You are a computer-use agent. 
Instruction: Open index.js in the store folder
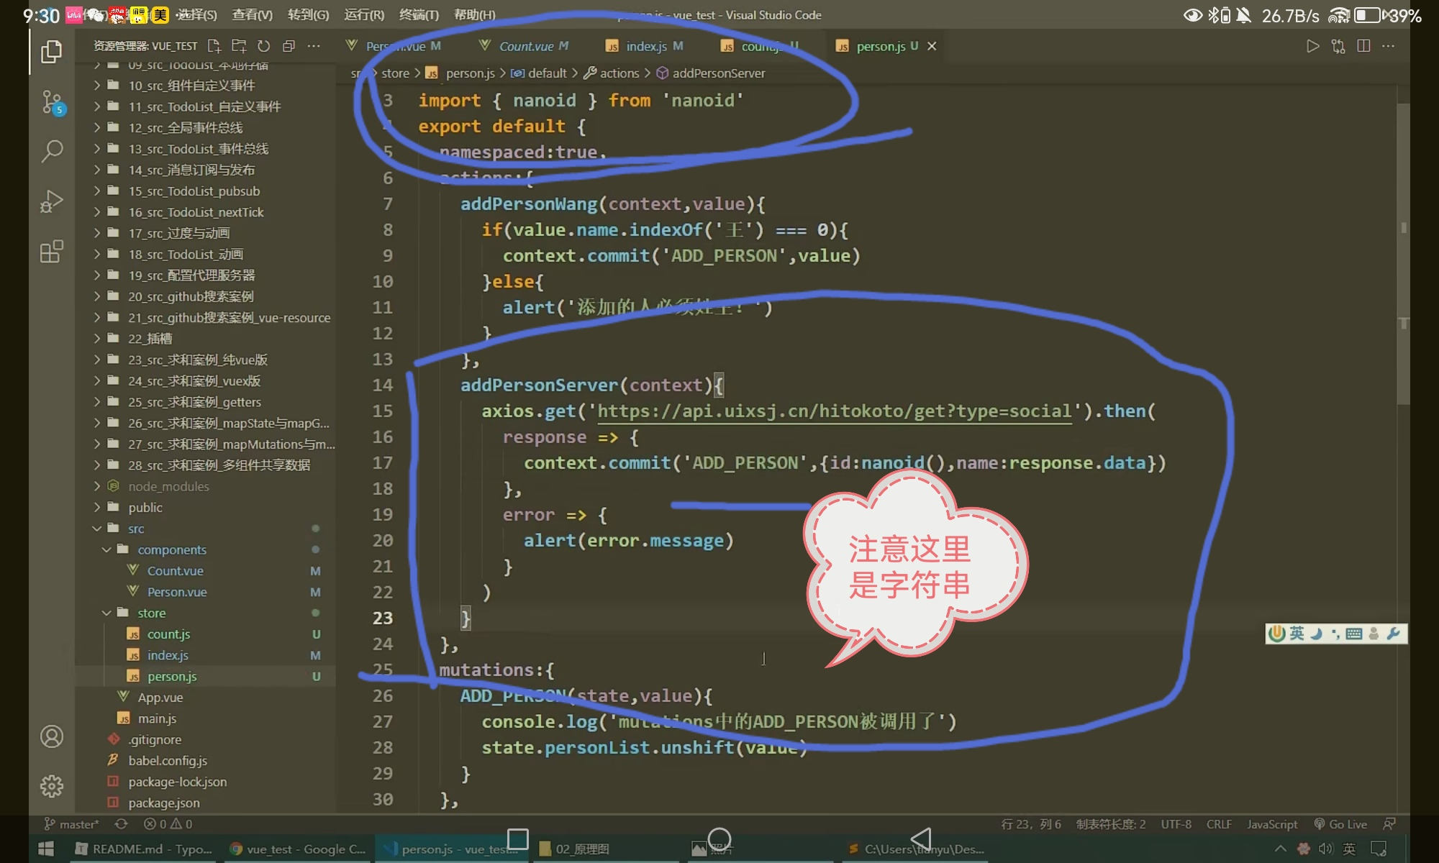coord(168,655)
